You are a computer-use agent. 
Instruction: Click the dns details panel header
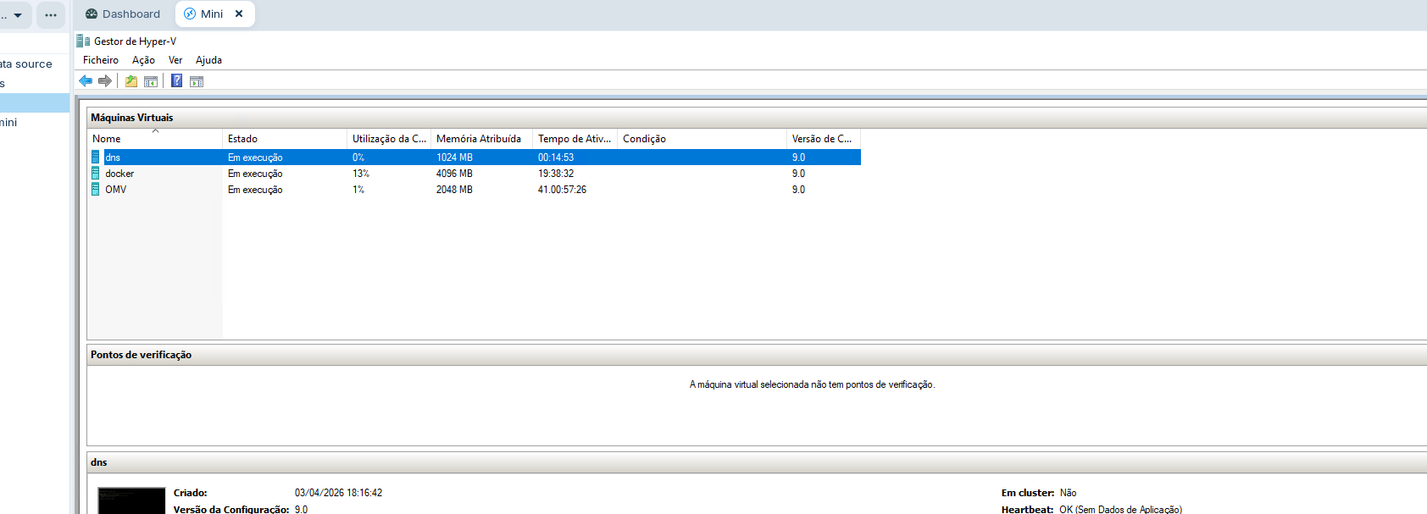tap(757, 462)
